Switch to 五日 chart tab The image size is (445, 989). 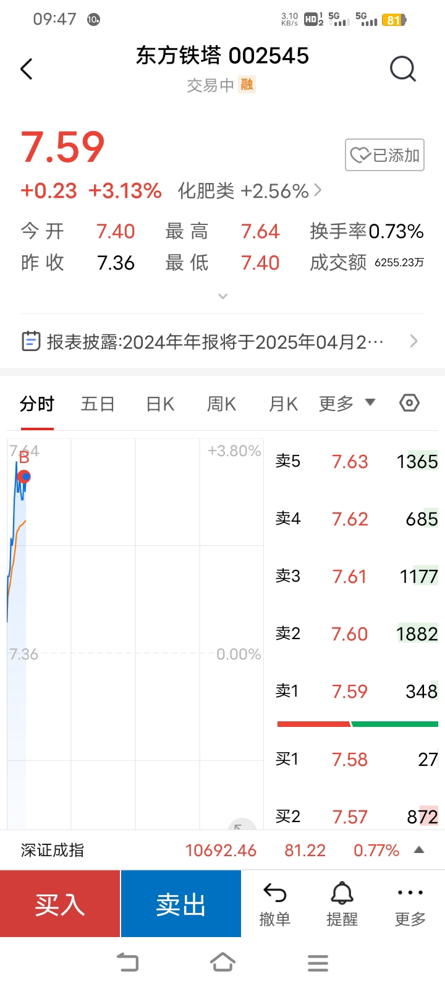(x=98, y=404)
